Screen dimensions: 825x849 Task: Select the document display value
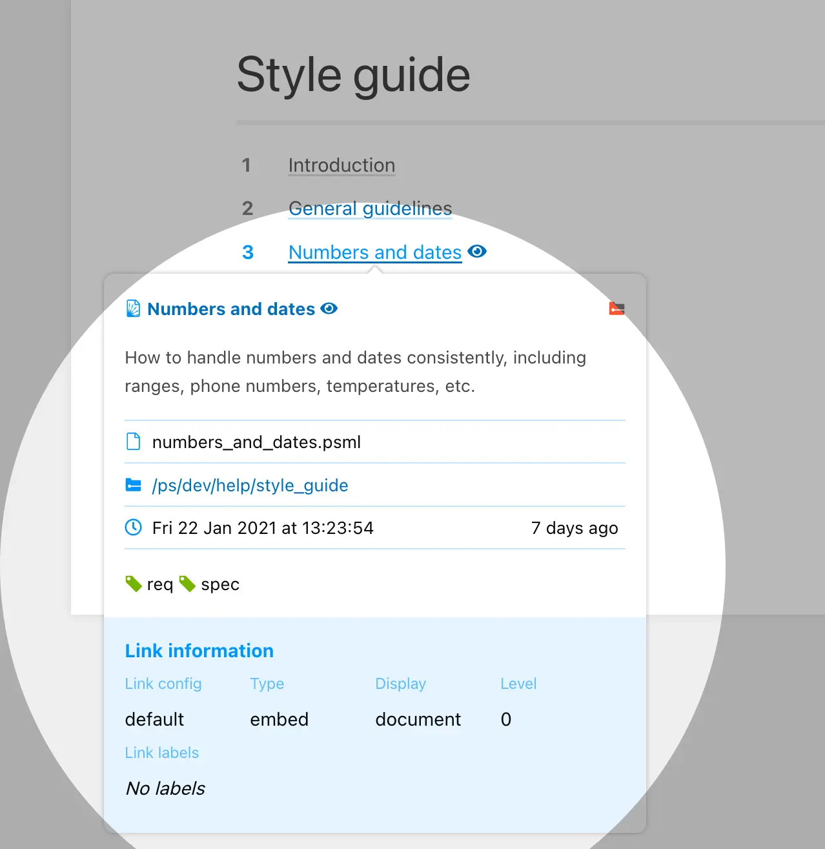click(x=418, y=719)
